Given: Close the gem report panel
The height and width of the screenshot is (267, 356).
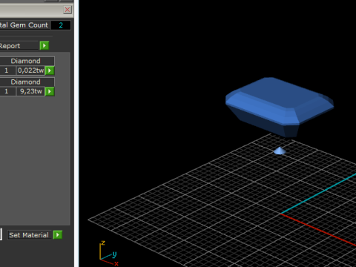Looking at the screenshot, I should click(67, 10).
